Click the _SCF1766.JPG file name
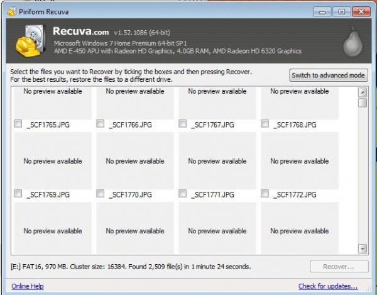Screen dimensions: 377x295 130,125
